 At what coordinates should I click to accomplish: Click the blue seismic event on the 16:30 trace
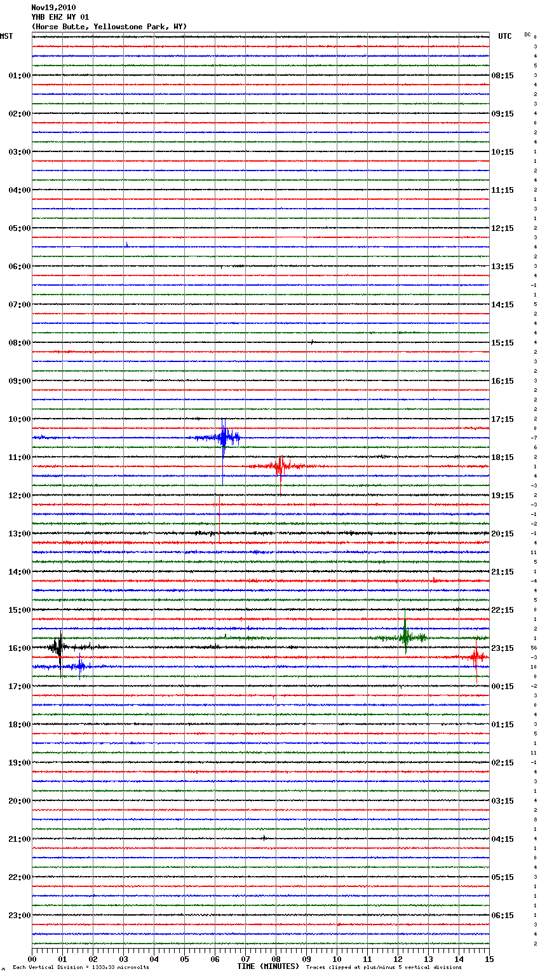(78, 666)
